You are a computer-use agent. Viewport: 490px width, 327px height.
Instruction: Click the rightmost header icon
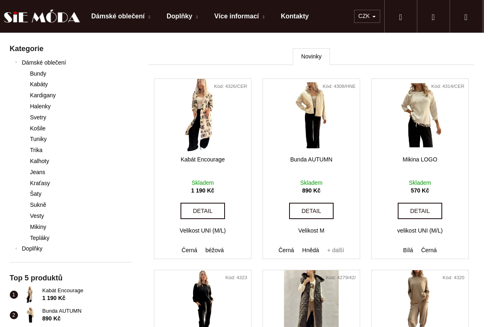point(465,17)
